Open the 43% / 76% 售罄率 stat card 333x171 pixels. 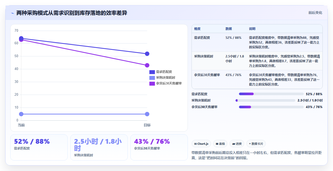pyautogui.click(x=159, y=147)
